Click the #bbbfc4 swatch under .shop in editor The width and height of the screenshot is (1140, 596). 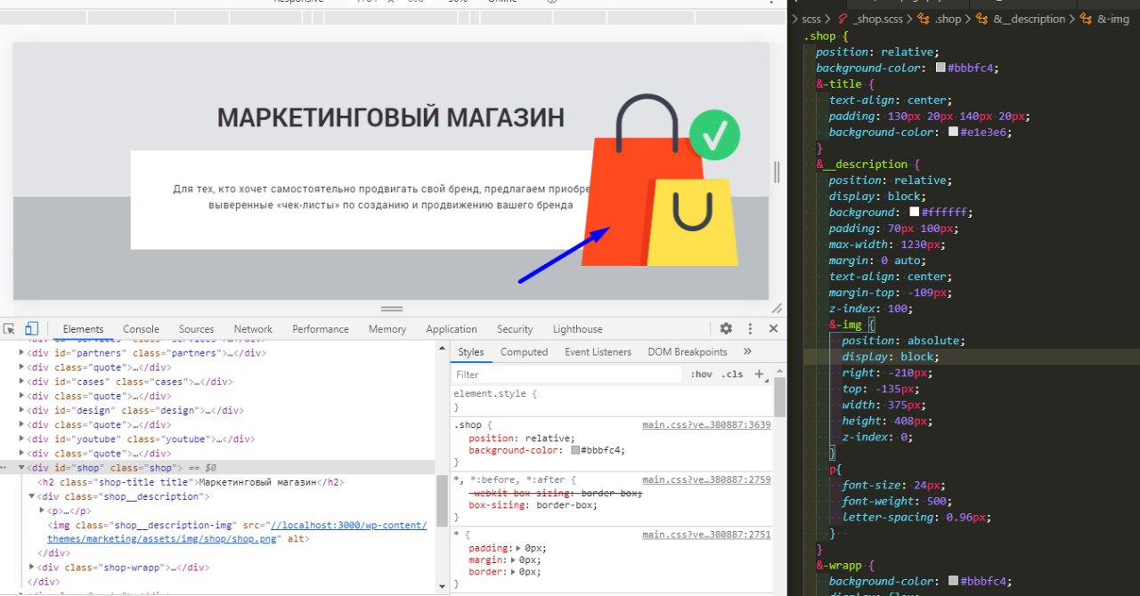point(940,68)
